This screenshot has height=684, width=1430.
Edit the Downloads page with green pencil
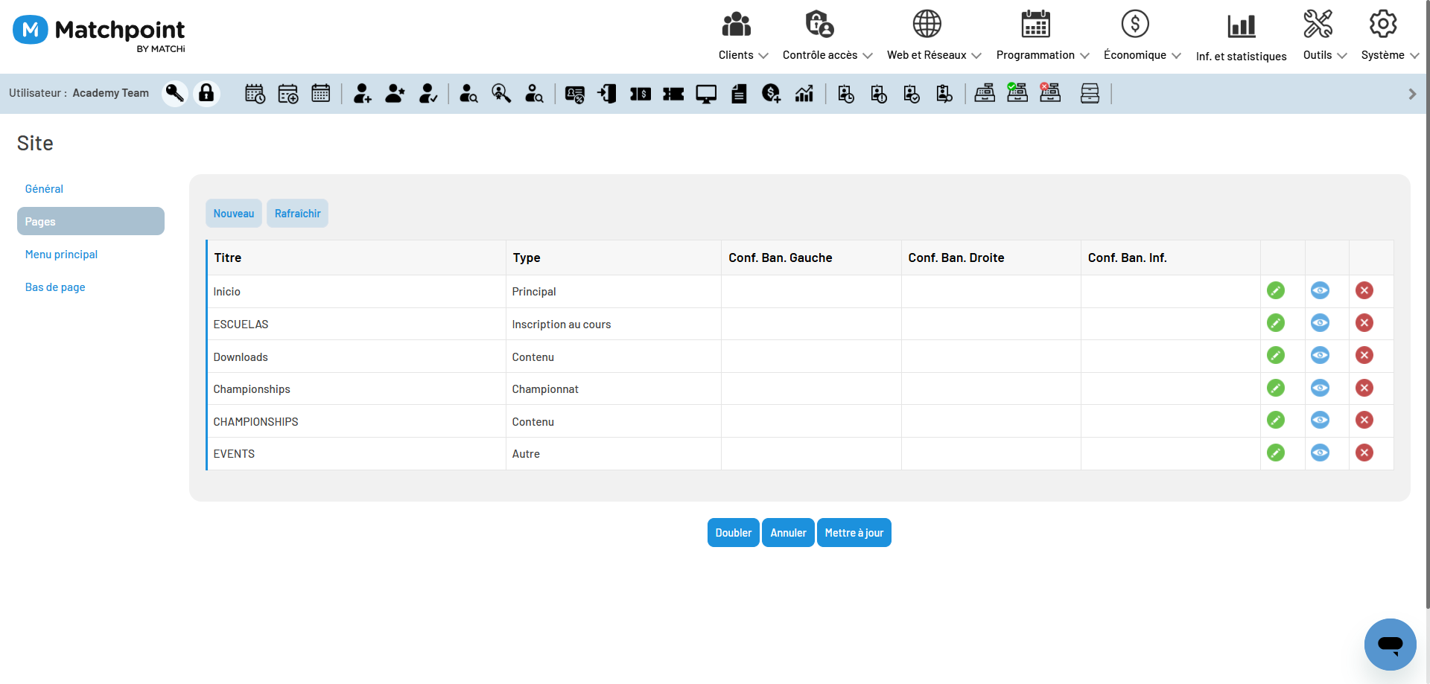(x=1276, y=355)
